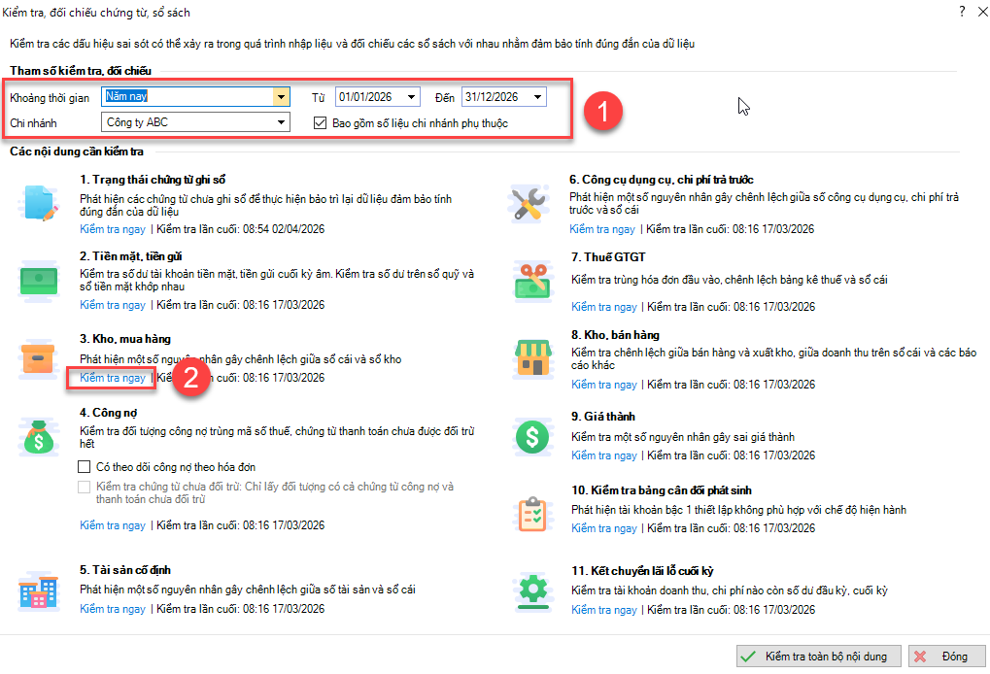Click Kiểm tra ngay for Công nợ

coord(113,525)
